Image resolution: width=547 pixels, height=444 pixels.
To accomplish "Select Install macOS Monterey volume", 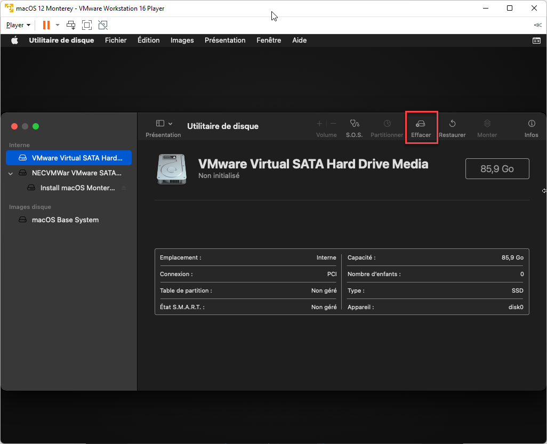I will pyautogui.click(x=69, y=188).
